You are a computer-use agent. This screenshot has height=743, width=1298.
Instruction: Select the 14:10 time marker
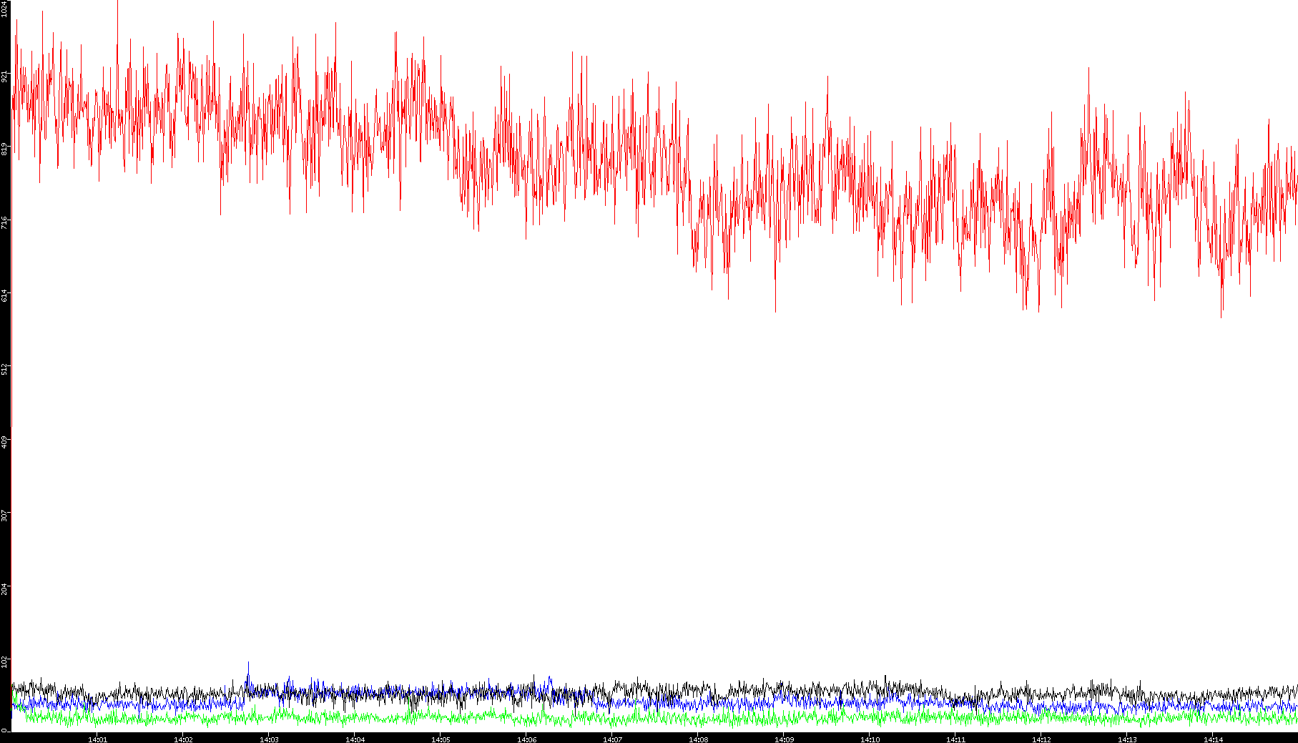[870, 739]
